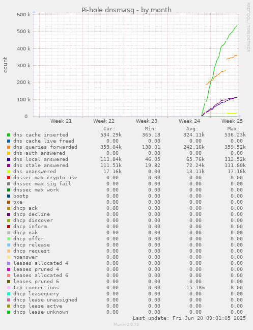Click the 'Last update' timestamp text
The width and height of the screenshot is (253, 330).
[x=189, y=318]
